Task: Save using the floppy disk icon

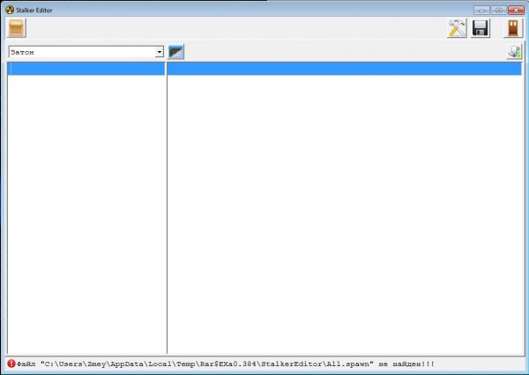Action: coord(481,28)
